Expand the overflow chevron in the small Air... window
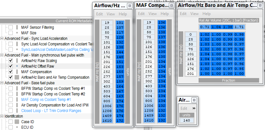This screenshot has height=130, width=265. pyautogui.click(x=194, y=108)
